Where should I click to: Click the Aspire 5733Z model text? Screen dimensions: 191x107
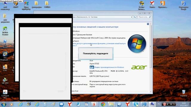coord(94,64)
